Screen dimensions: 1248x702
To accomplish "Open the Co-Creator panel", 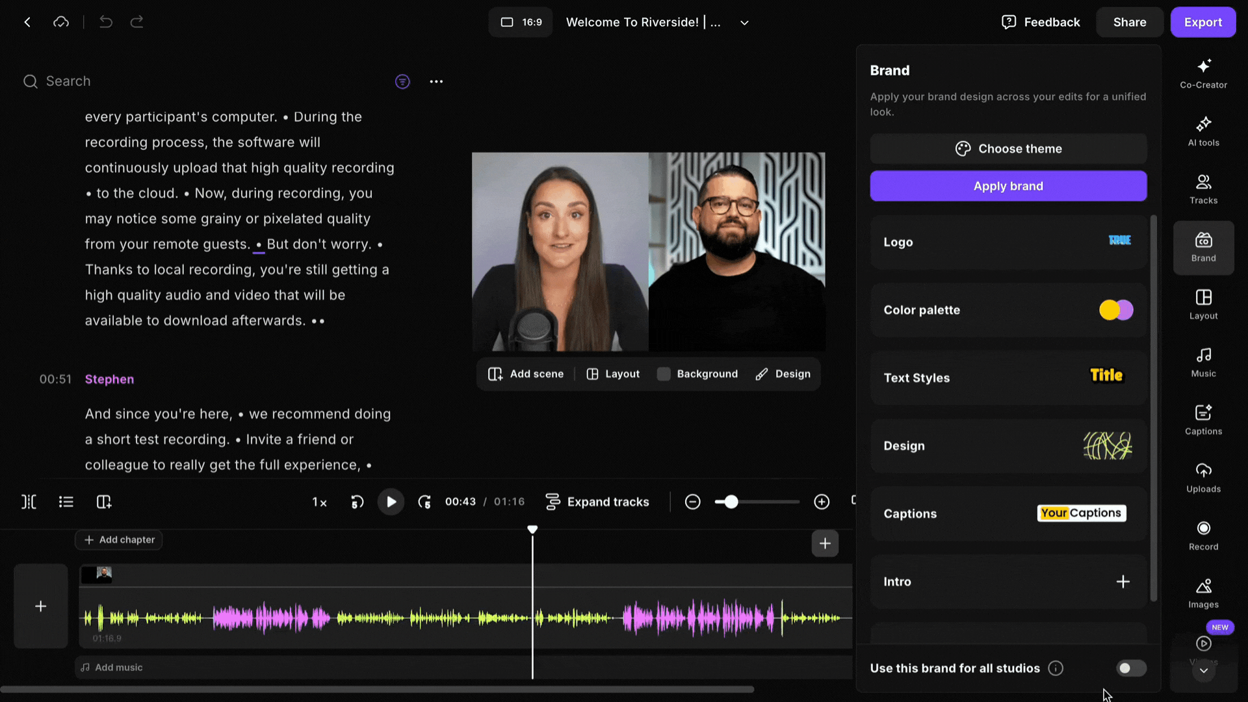I will coord(1203,74).
